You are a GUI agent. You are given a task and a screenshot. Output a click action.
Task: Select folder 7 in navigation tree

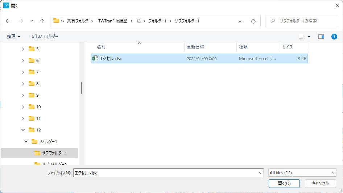(37, 72)
